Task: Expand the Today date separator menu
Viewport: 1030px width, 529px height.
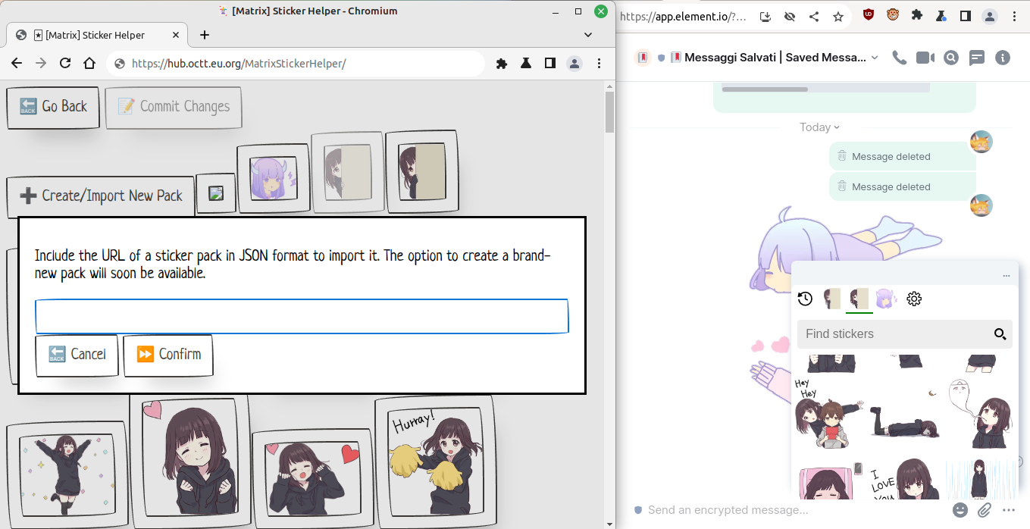Action: [x=820, y=127]
